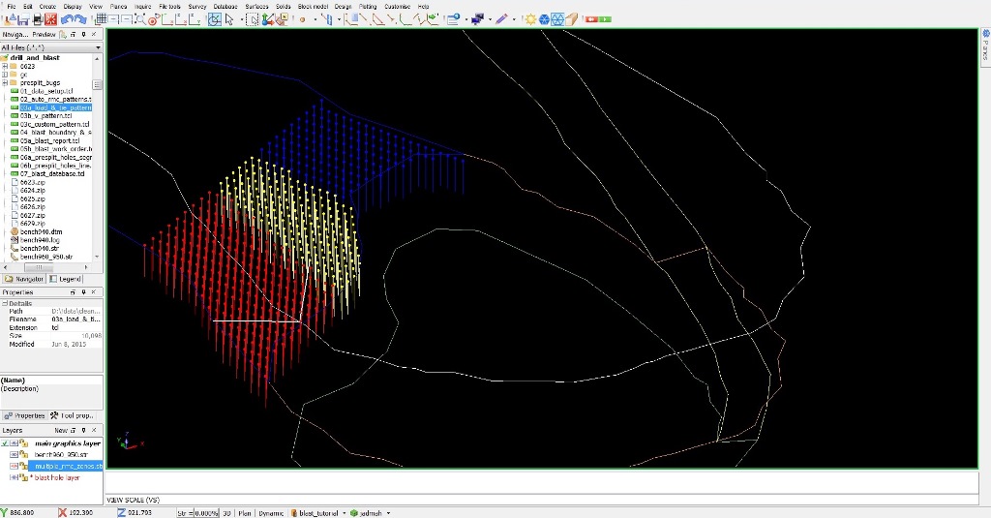Toggle visibility of blast hole layer

coord(14,477)
